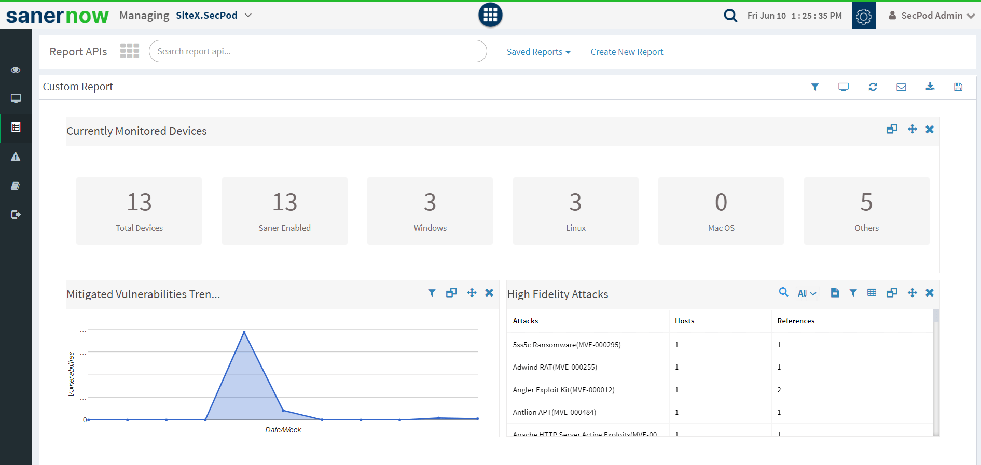Open the monitor devices sidebar icon
Viewport: 981px width, 465px height.
(x=16, y=98)
